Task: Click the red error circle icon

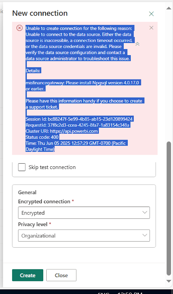Action: [20, 28]
